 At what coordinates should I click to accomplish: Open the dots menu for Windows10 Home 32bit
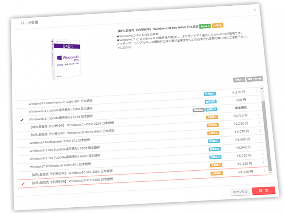259,115
